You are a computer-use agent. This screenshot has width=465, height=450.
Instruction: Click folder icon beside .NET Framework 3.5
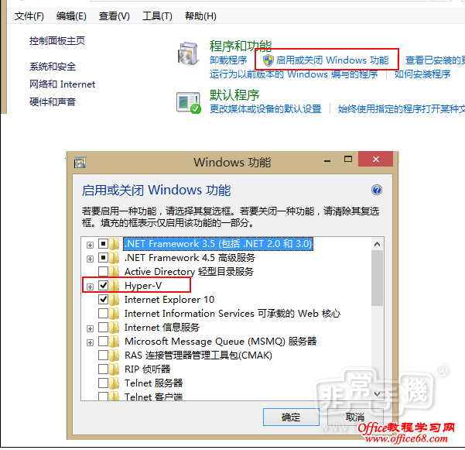[x=115, y=244]
